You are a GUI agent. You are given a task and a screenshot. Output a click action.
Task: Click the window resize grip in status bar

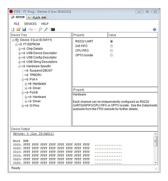coord(156,168)
